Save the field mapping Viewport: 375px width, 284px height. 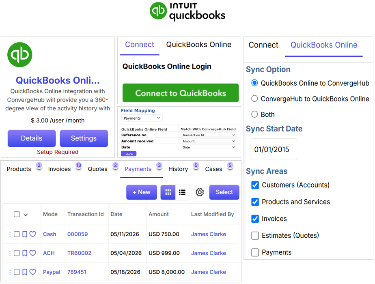129,154
